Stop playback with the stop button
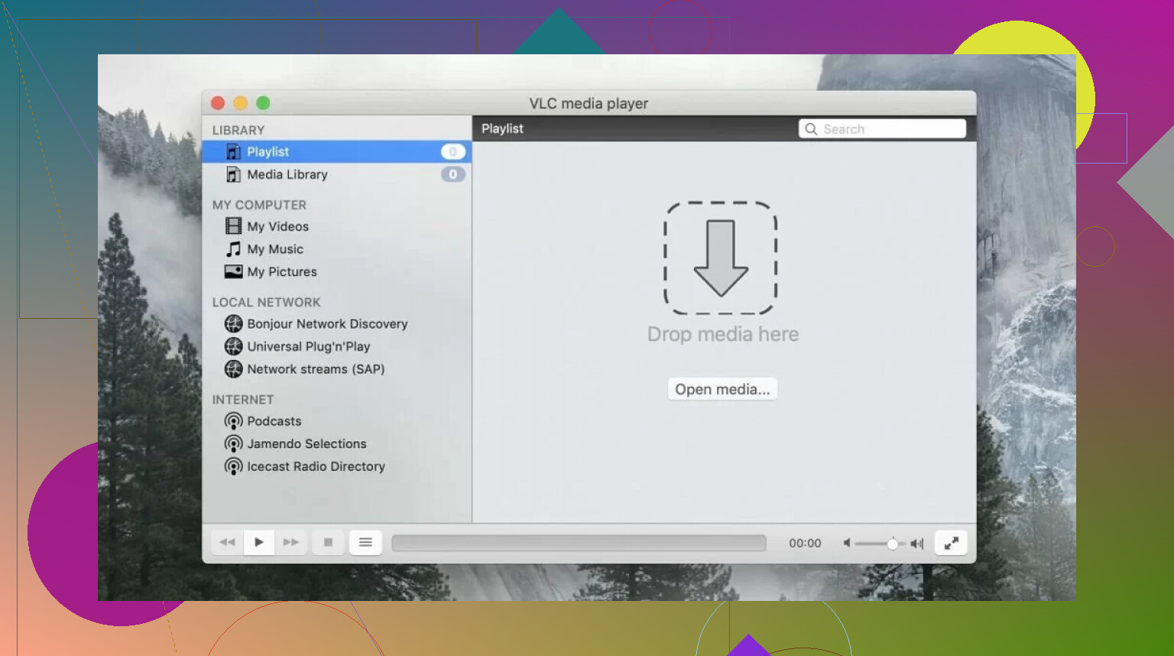 tap(328, 542)
